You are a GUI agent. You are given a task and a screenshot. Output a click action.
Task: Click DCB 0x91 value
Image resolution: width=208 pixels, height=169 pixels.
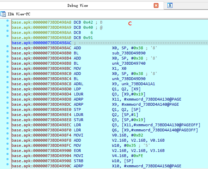[x=88, y=38]
